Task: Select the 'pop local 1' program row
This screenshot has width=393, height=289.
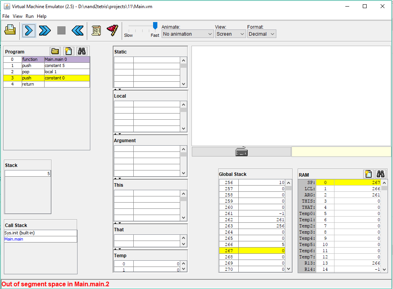Action: coord(47,72)
